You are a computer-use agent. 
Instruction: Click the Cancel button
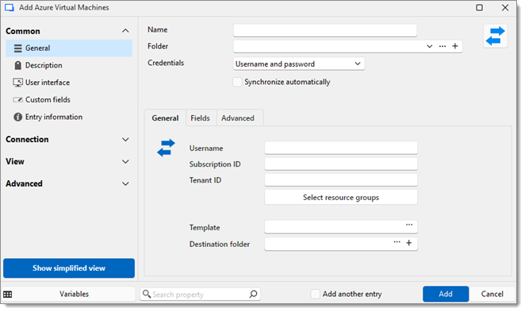pos(492,295)
